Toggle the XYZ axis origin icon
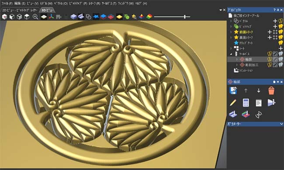This screenshot has width=284, height=170. (52, 17)
